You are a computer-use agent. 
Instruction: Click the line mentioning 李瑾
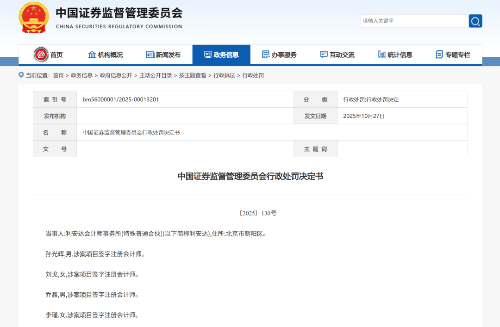point(92,315)
